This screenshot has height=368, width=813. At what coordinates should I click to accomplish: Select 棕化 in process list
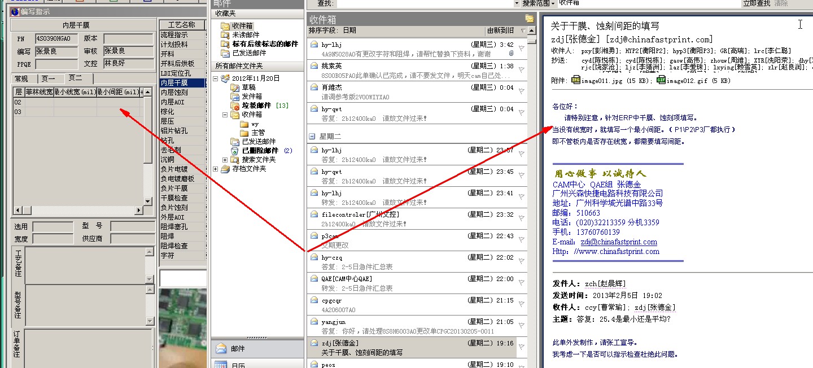181,111
